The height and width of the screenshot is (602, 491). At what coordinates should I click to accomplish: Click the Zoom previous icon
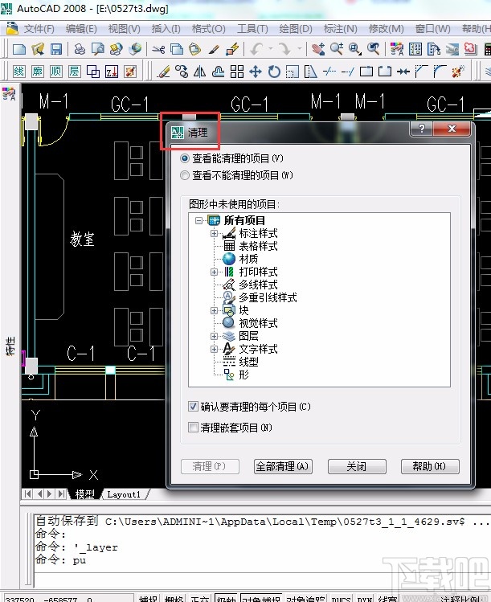pos(374,49)
